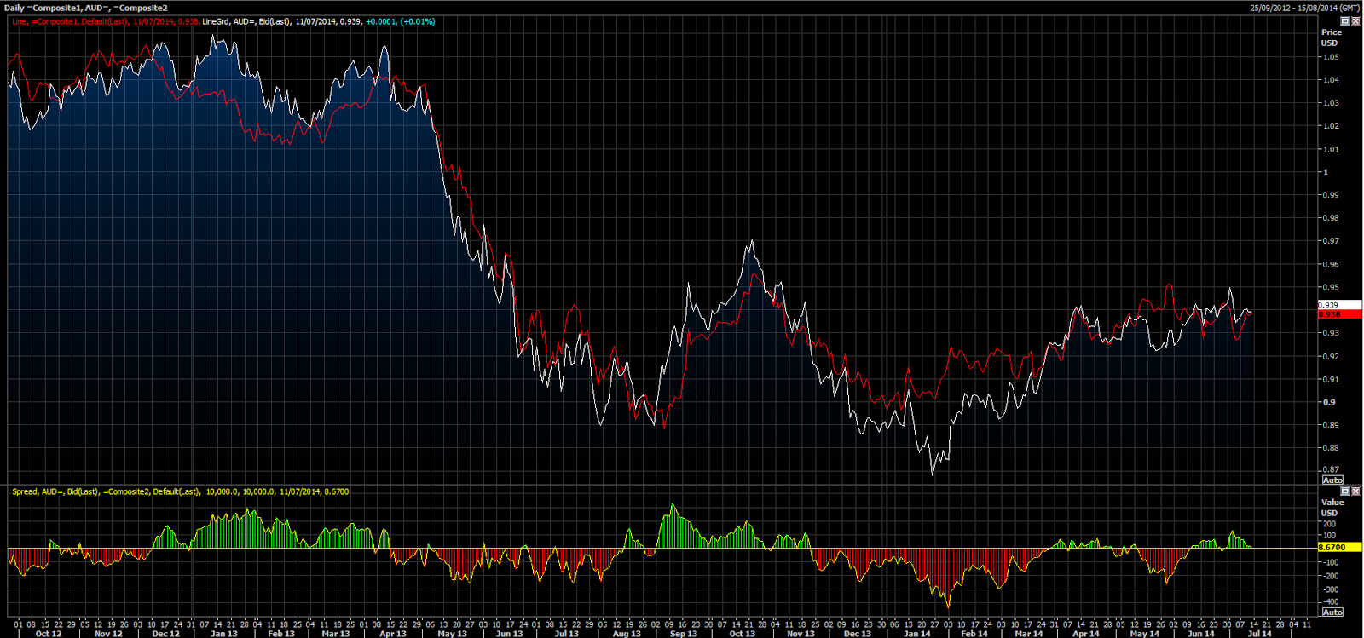Select the red Composite1 line legend
1364x638 pixels.
pyautogui.click(x=105, y=21)
